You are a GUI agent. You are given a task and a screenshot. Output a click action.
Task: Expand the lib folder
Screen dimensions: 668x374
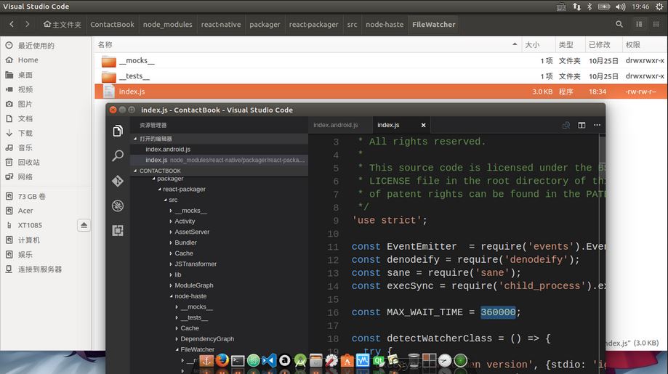(x=177, y=275)
